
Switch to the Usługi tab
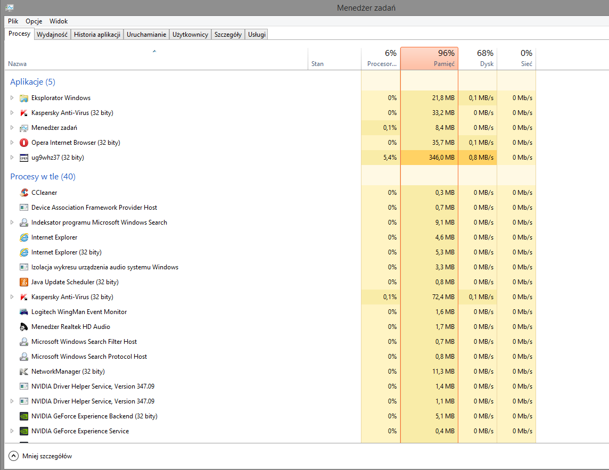click(x=257, y=35)
